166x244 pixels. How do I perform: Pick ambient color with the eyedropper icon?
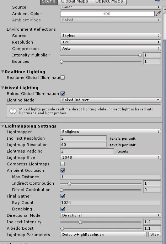(158, 14)
